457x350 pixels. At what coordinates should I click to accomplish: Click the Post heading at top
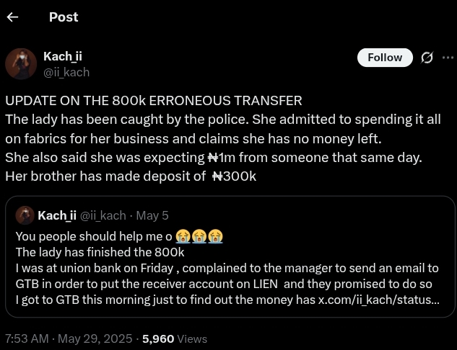point(64,17)
